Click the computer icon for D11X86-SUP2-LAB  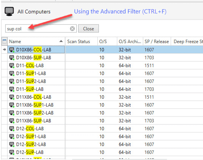pyautogui.click(x=12, y=113)
